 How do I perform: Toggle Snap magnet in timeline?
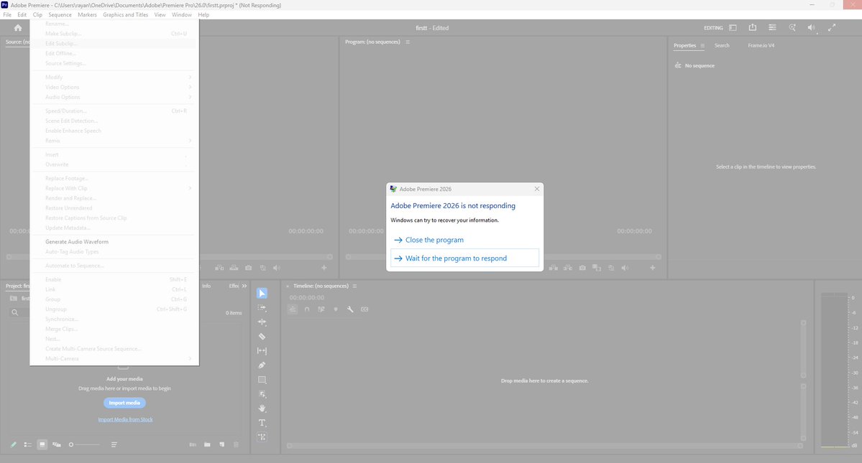pyautogui.click(x=307, y=309)
